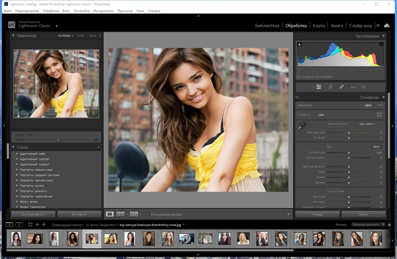Open the 'Как снято' white balance dropdown

[367, 124]
